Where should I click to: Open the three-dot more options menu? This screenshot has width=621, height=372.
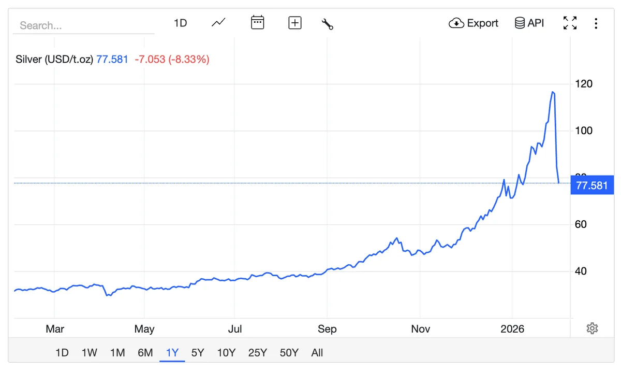tap(596, 23)
